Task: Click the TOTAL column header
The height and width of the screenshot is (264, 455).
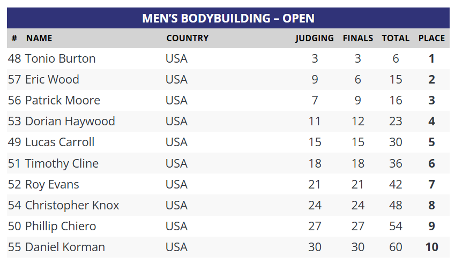Action: click(x=396, y=38)
